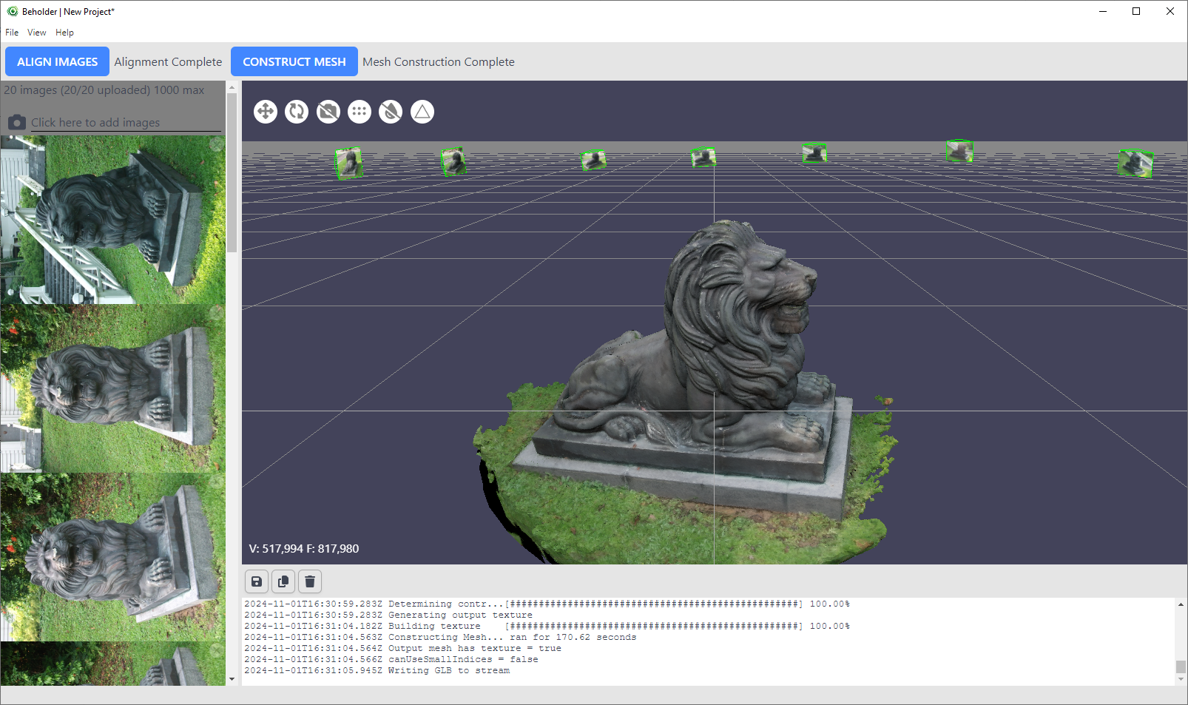Open the View menu
The height and width of the screenshot is (705, 1188).
(x=37, y=33)
